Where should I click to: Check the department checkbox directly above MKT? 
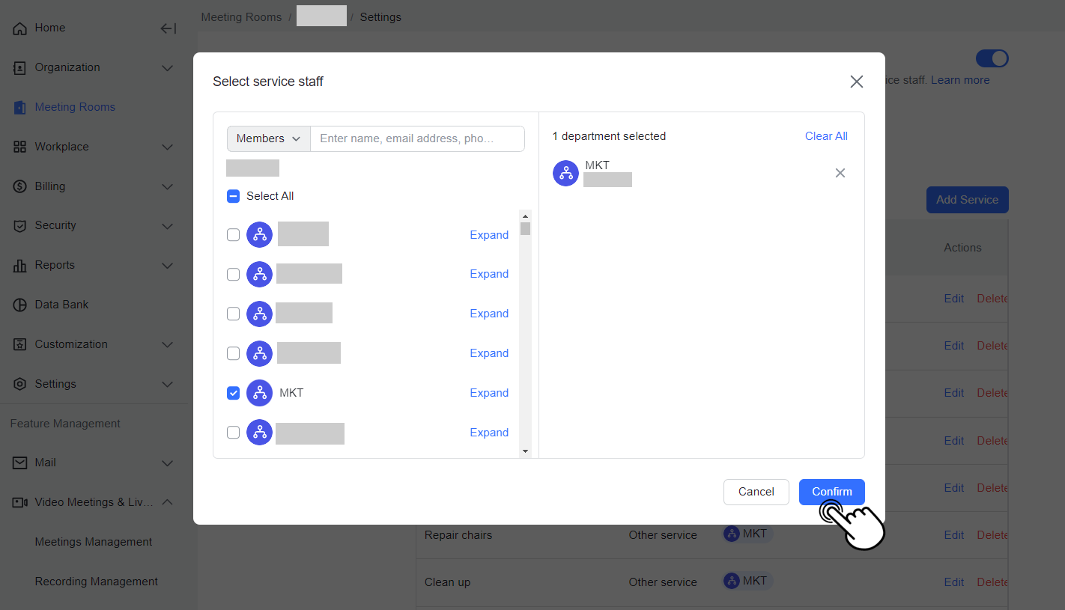(x=234, y=353)
